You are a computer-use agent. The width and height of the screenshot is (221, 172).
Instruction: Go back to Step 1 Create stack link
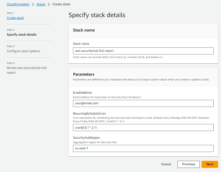pyautogui.click(x=15, y=18)
